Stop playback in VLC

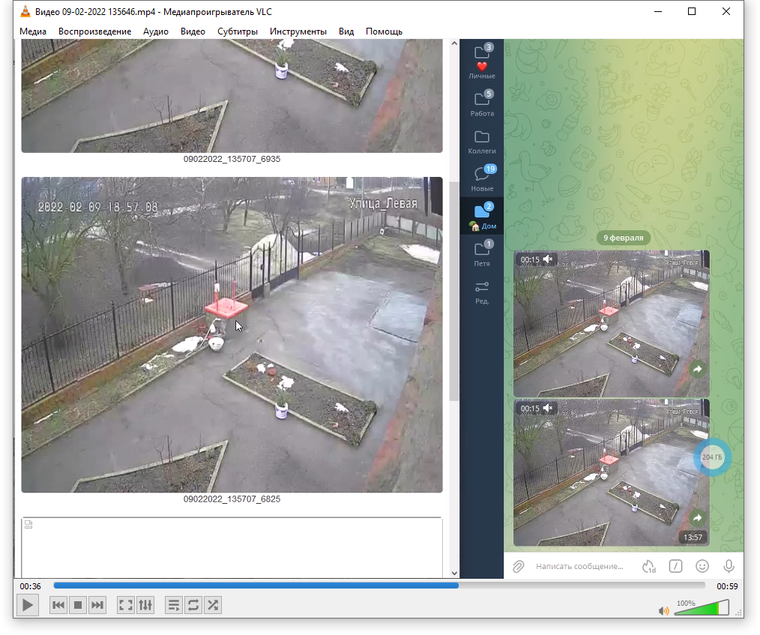(77, 605)
